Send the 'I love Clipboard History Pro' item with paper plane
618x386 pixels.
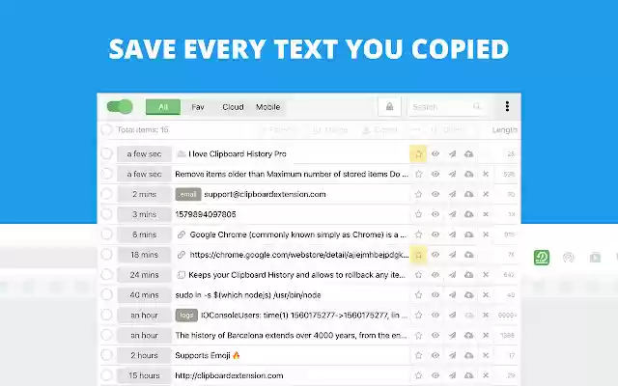[x=452, y=153]
